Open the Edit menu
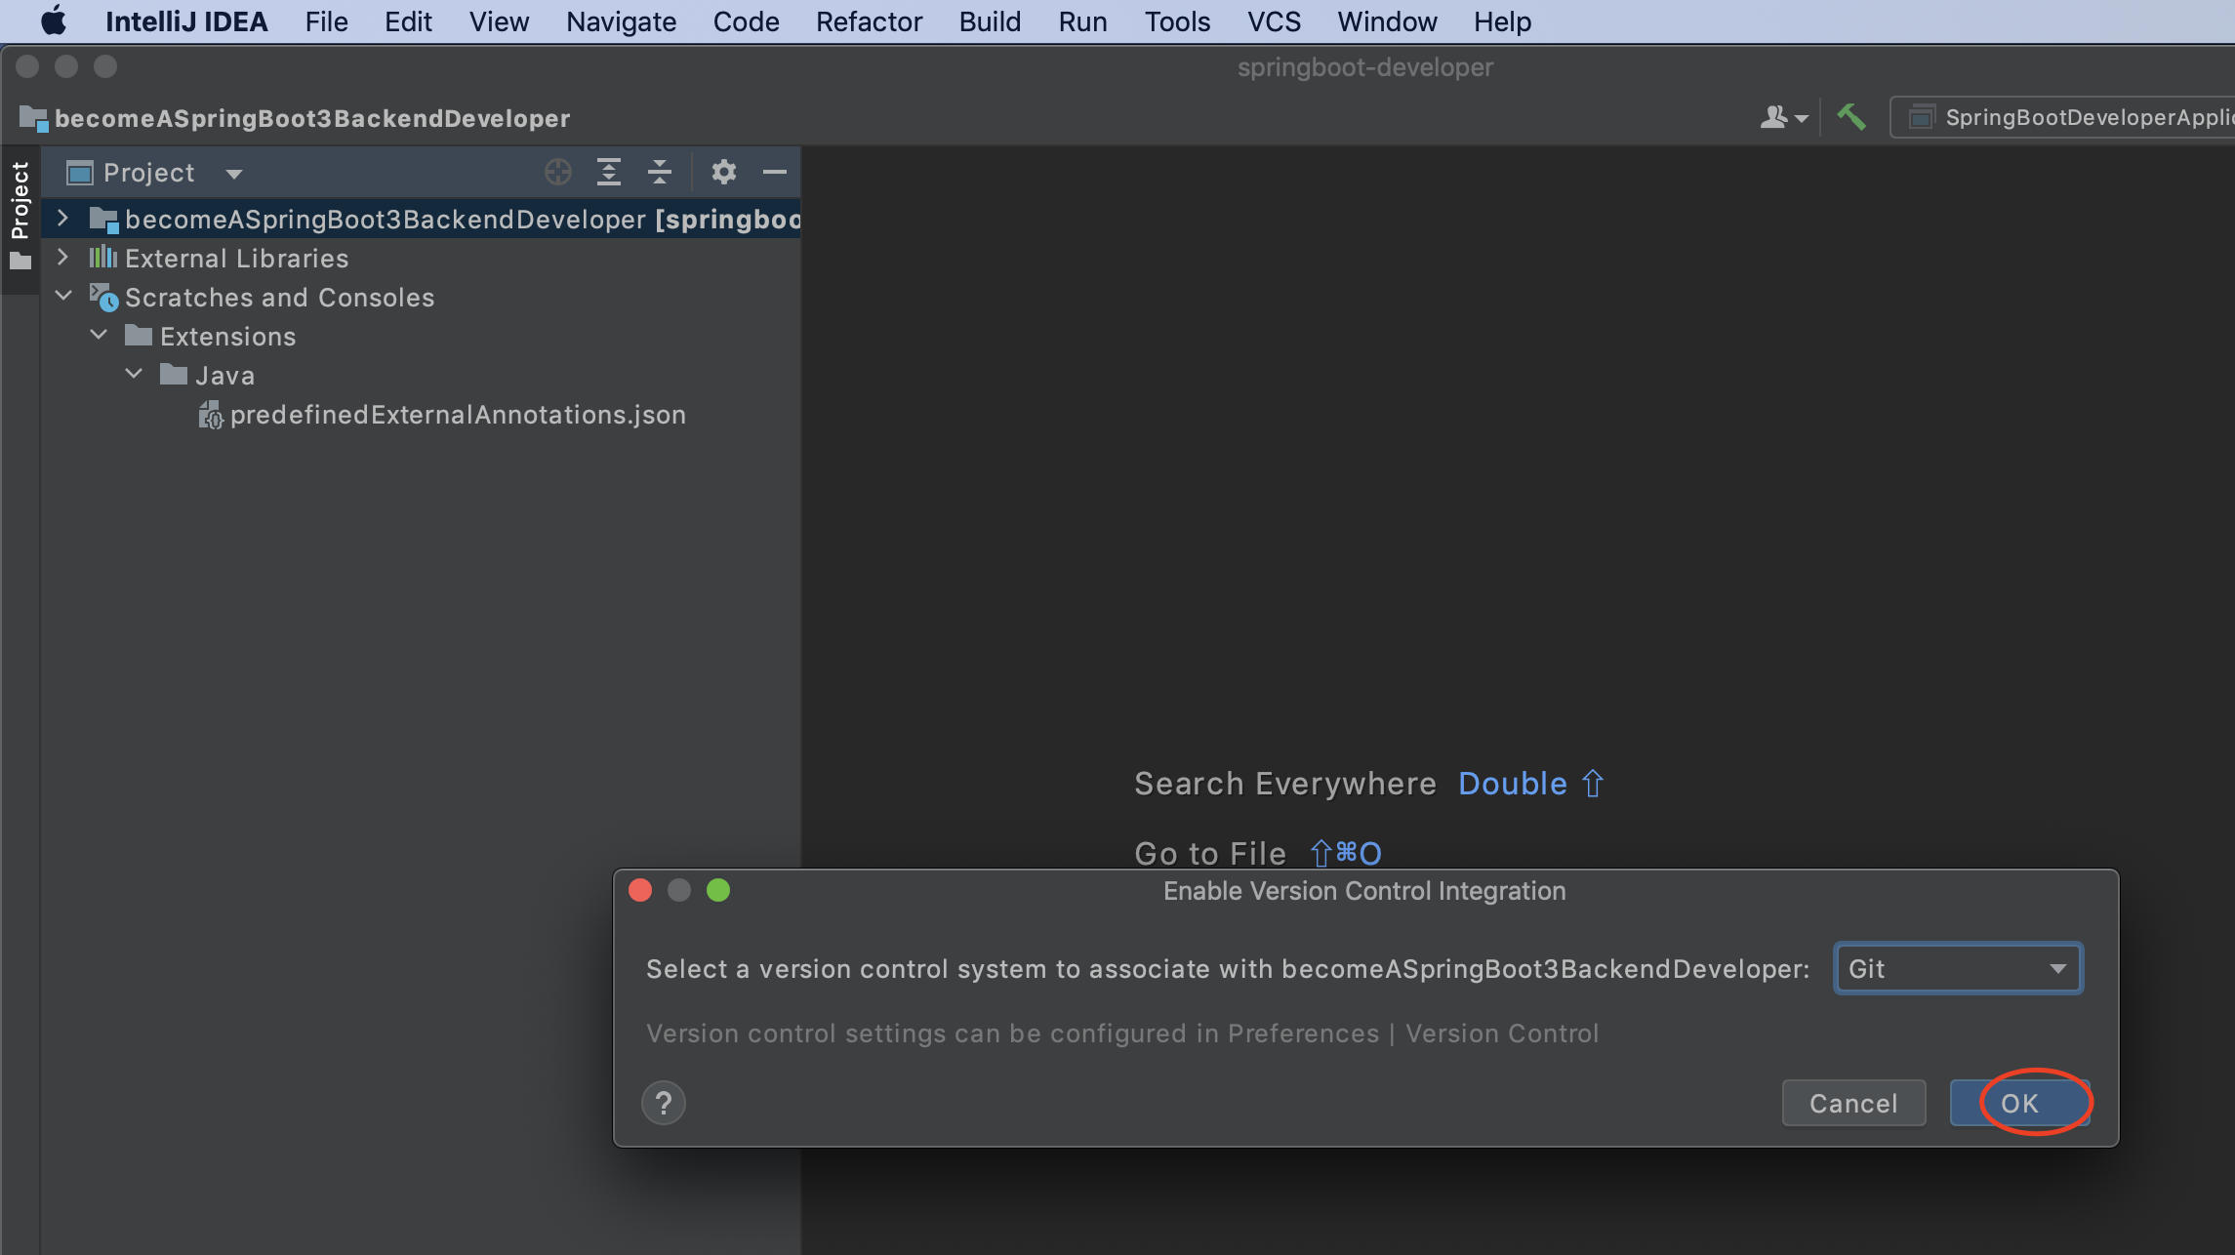The width and height of the screenshot is (2235, 1255). 408,20
